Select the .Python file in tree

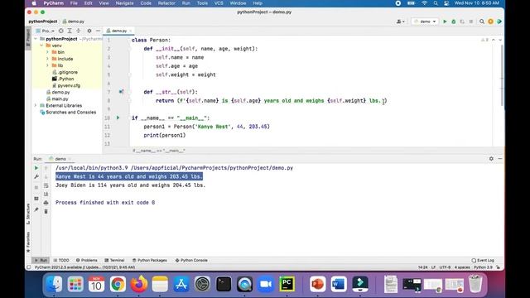(x=63, y=79)
